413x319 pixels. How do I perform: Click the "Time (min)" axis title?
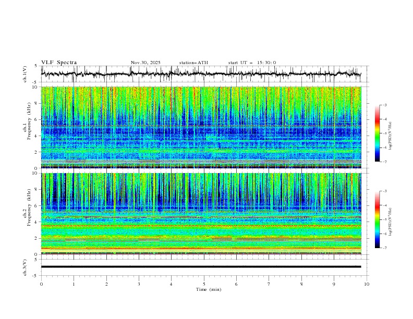(x=209, y=289)
